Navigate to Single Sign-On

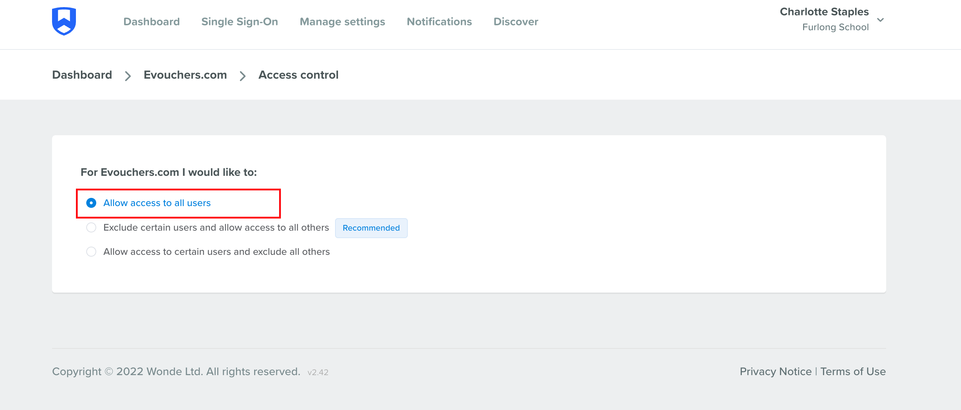coord(240,22)
